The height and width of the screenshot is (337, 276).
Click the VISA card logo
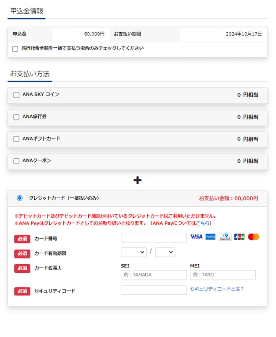[196, 237]
